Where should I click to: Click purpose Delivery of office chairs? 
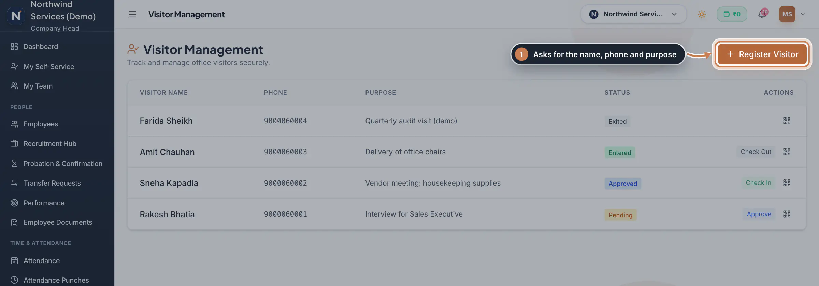[x=405, y=152]
